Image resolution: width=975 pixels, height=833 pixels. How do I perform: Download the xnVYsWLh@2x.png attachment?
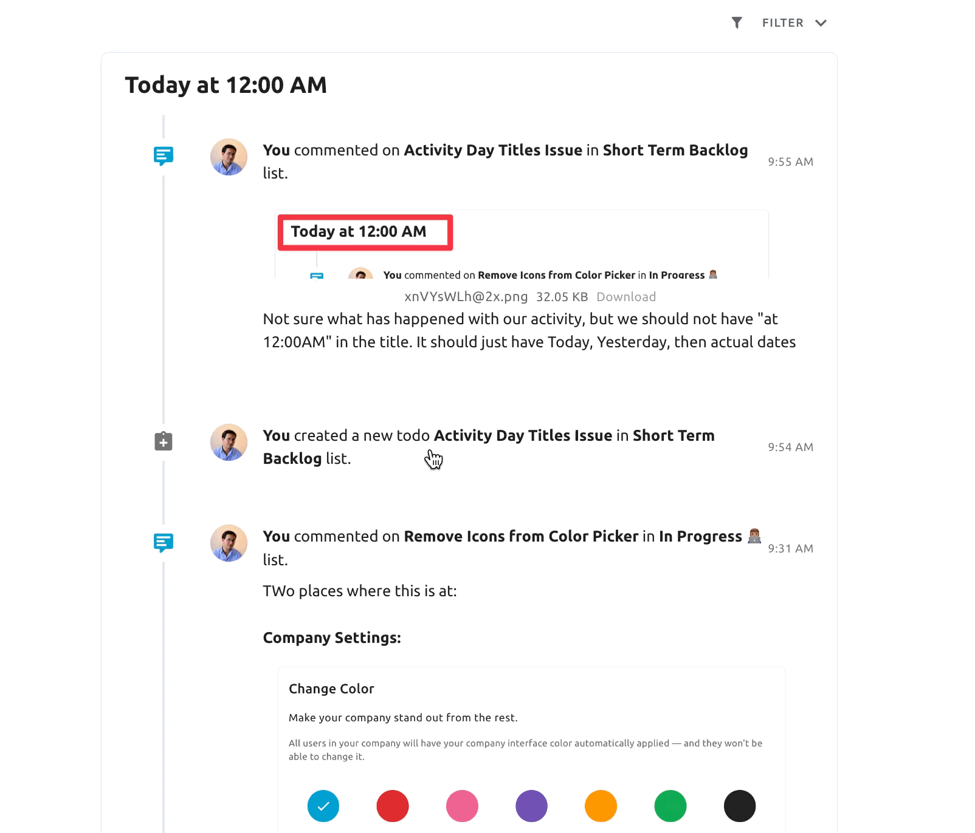tap(625, 297)
